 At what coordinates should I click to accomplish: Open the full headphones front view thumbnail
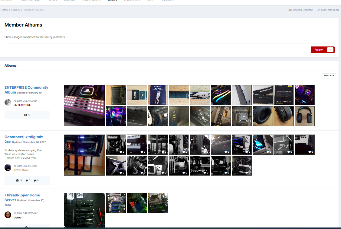tap(305, 116)
